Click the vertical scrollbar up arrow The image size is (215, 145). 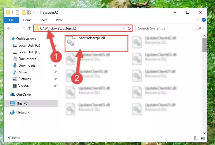coord(204,36)
